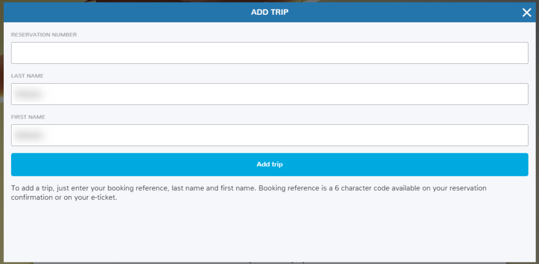Click the LAST NAME field label
The height and width of the screenshot is (264, 539).
pos(27,76)
